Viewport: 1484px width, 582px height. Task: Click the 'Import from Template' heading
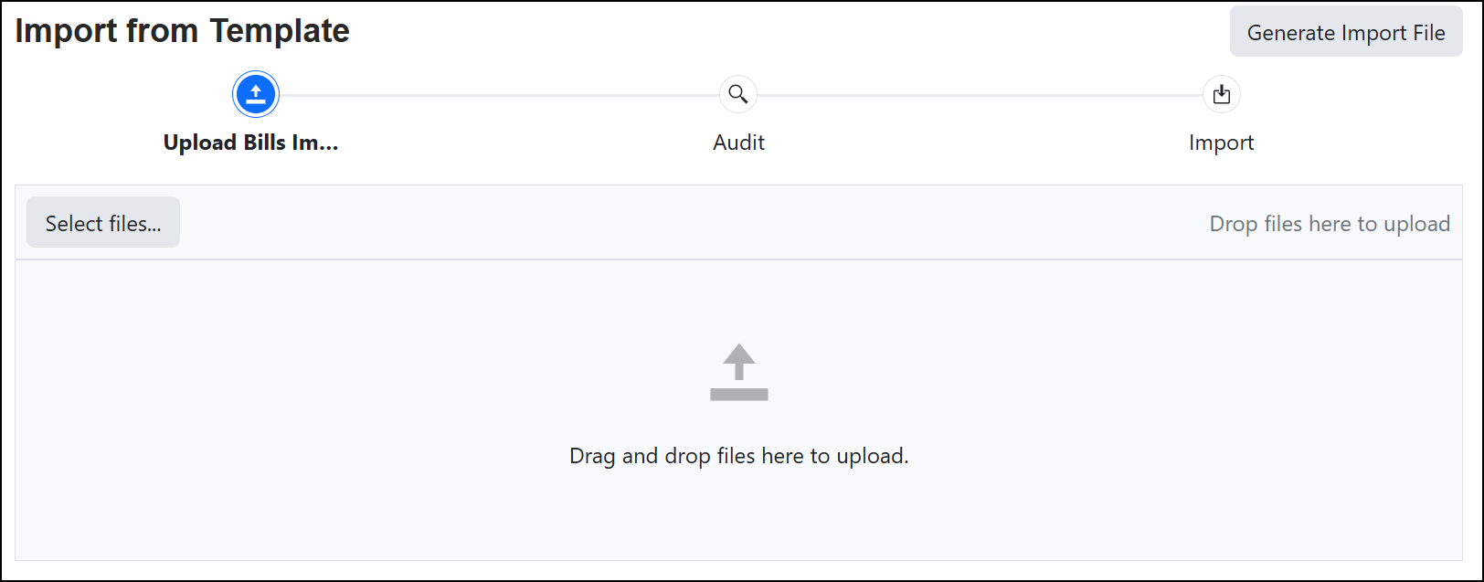(x=182, y=31)
